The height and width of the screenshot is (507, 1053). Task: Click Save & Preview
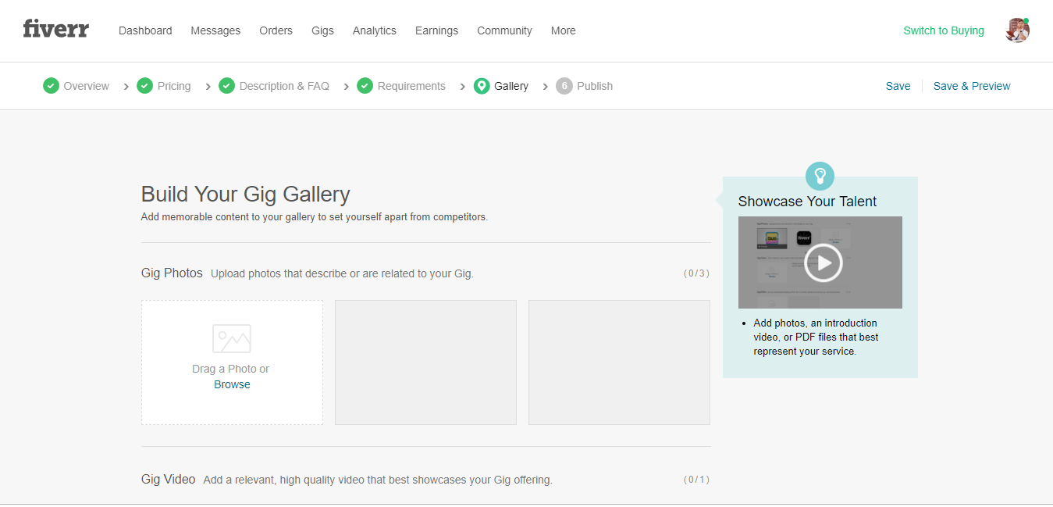click(972, 86)
